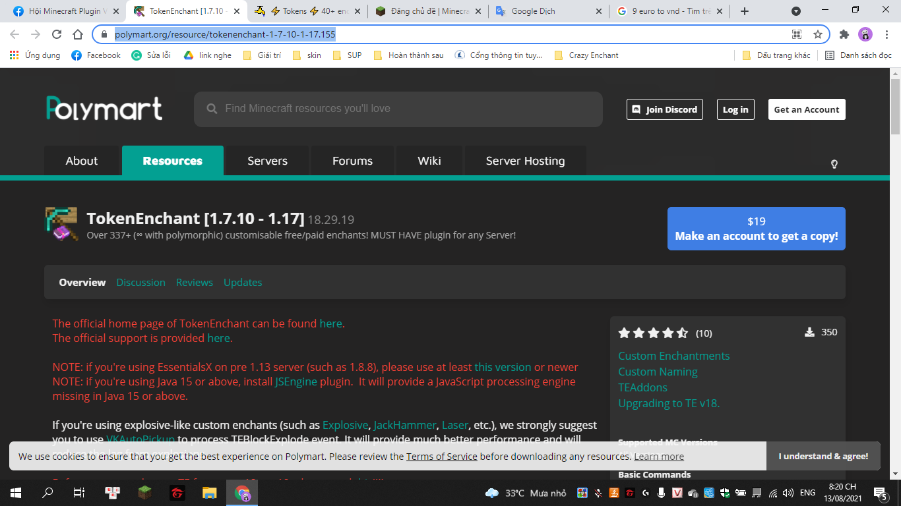This screenshot has height=506, width=901.
Task: Click the Log in button
Action: tap(735, 109)
